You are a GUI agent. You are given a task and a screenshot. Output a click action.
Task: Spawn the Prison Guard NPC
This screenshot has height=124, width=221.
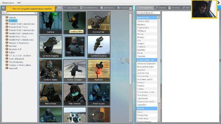tap(99, 94)
